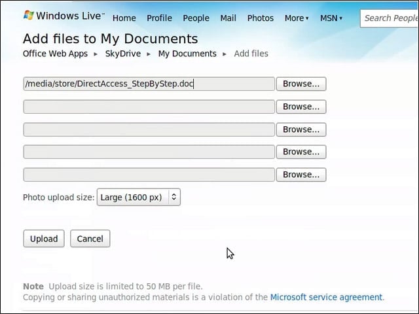Click the second empty file path field
419x314 pixels.
tap(149, 107)
